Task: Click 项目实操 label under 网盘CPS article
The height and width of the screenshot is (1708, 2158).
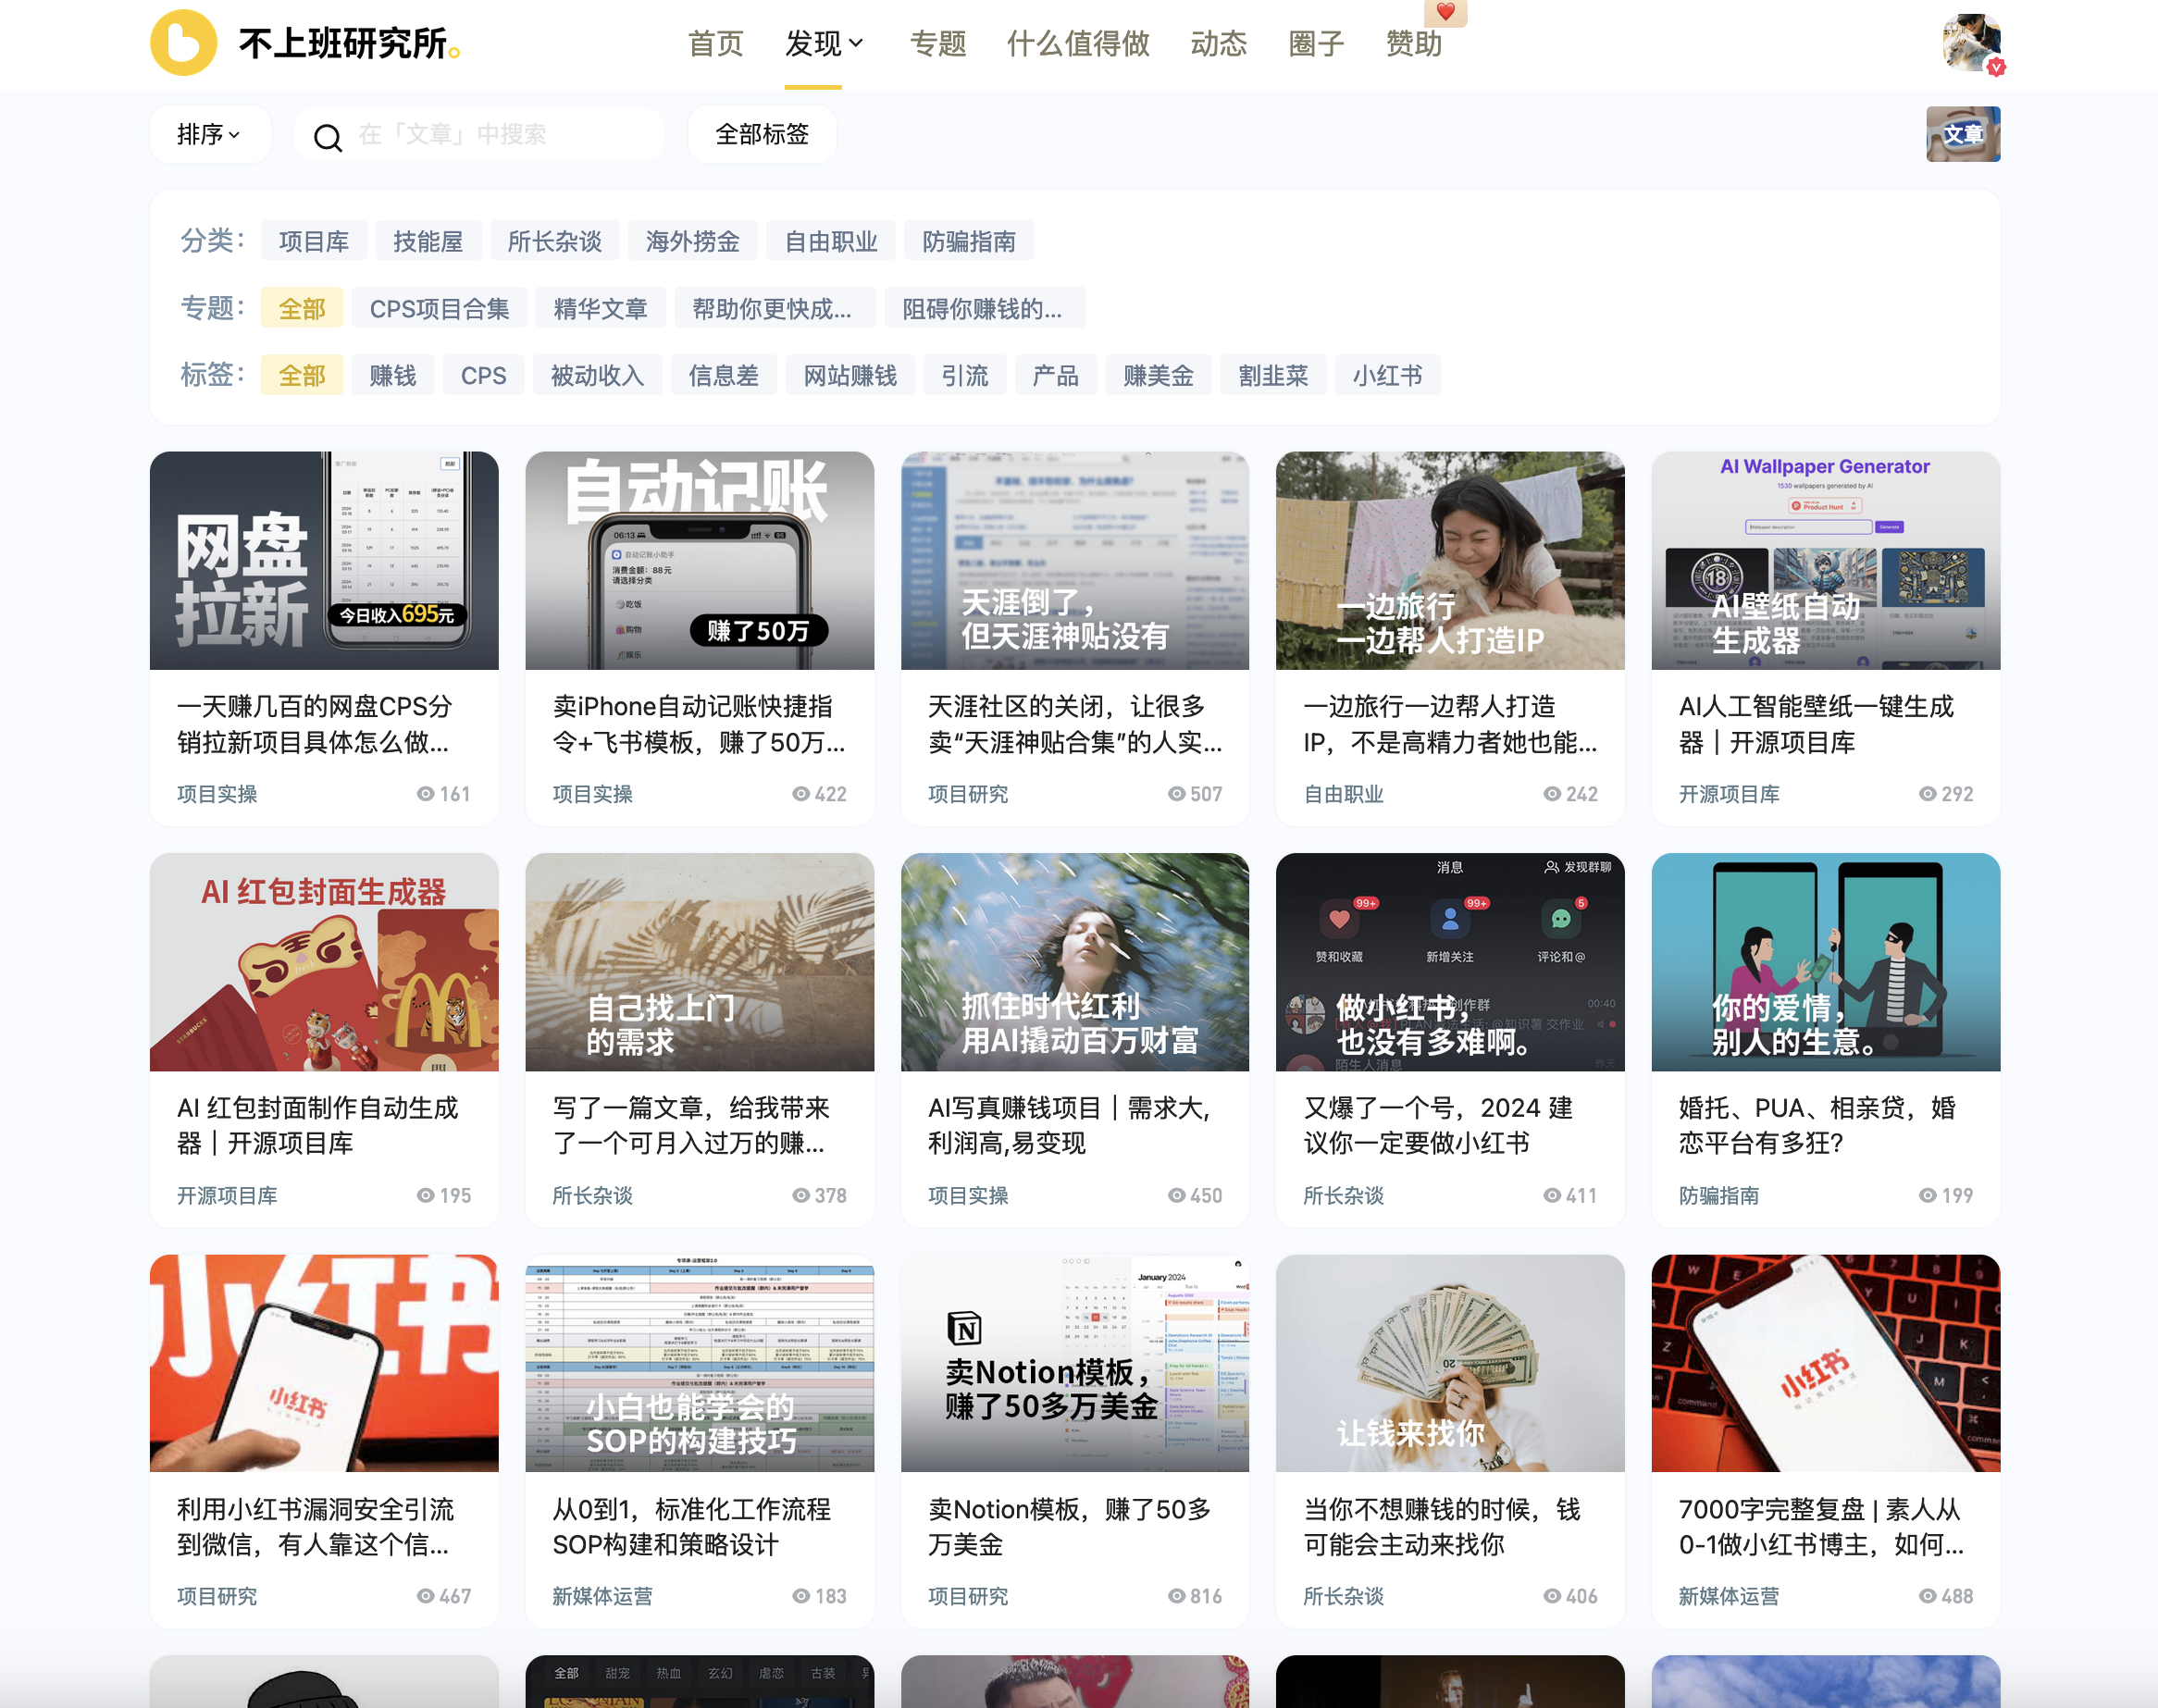Action: coord(217,794)
